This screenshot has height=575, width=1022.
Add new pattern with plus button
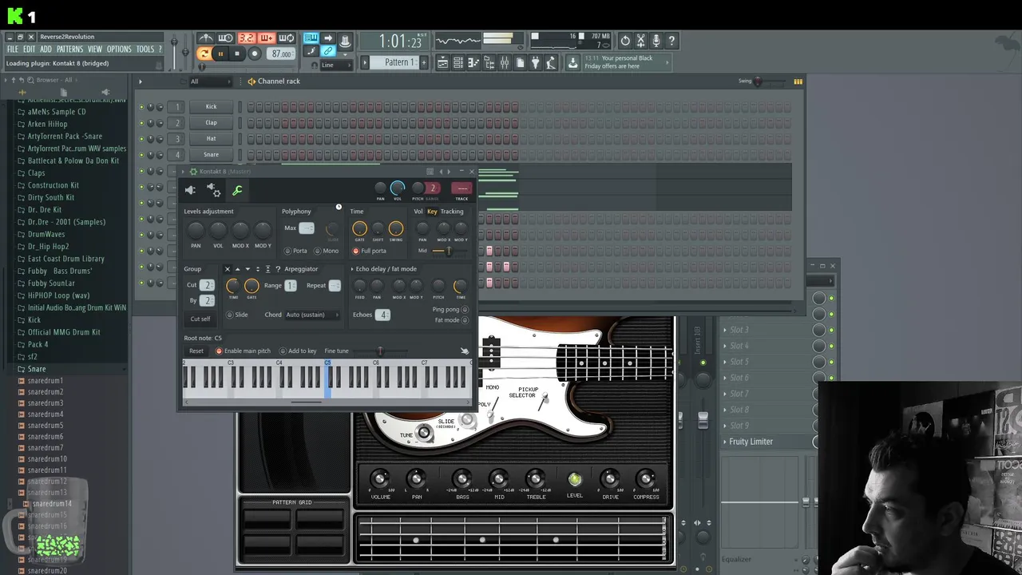(x=424, y=62)
